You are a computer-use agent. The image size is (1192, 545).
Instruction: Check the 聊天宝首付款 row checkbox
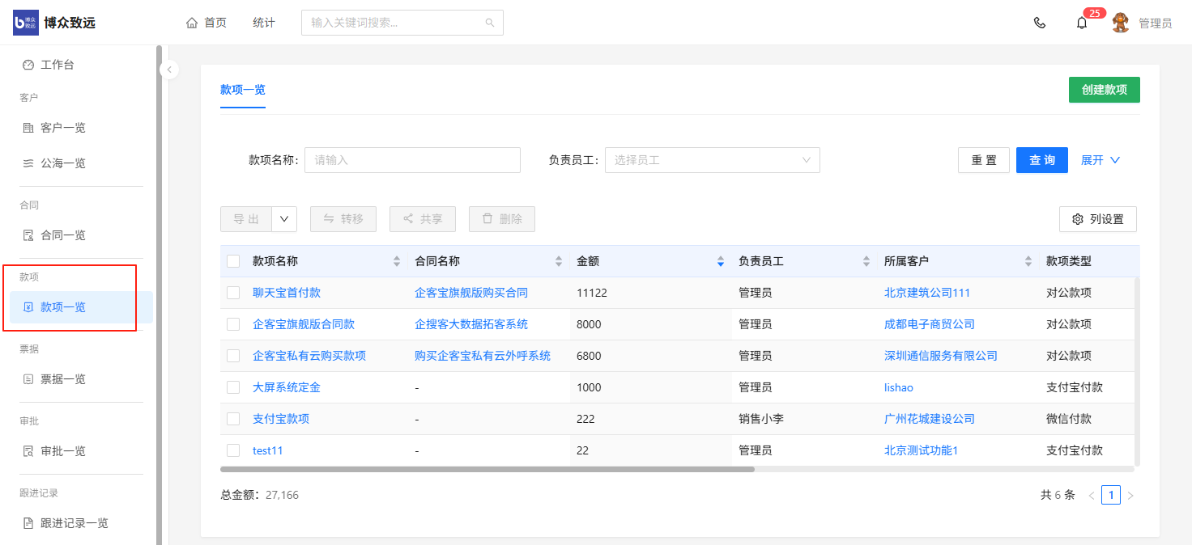233,293
